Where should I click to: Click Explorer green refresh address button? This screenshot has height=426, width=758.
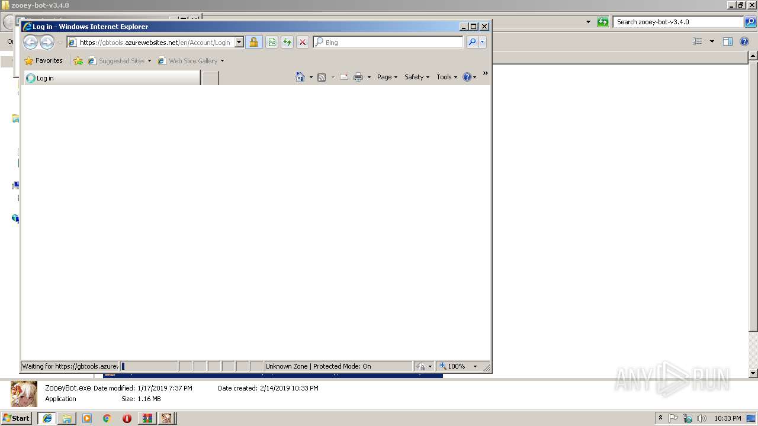603,22
